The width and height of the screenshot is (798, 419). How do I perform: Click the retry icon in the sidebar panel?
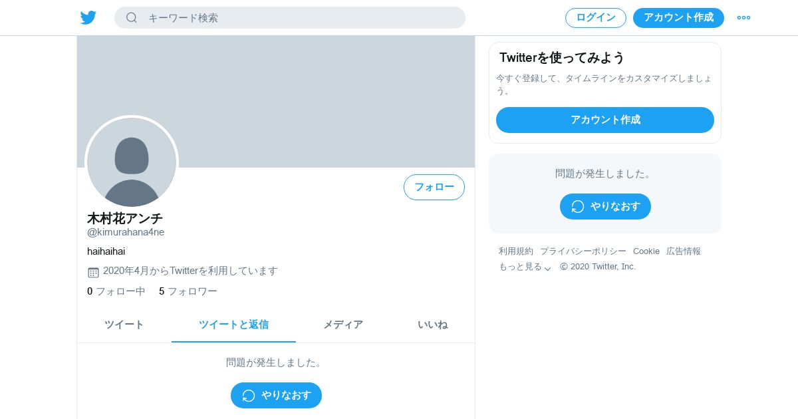(578, 207)
